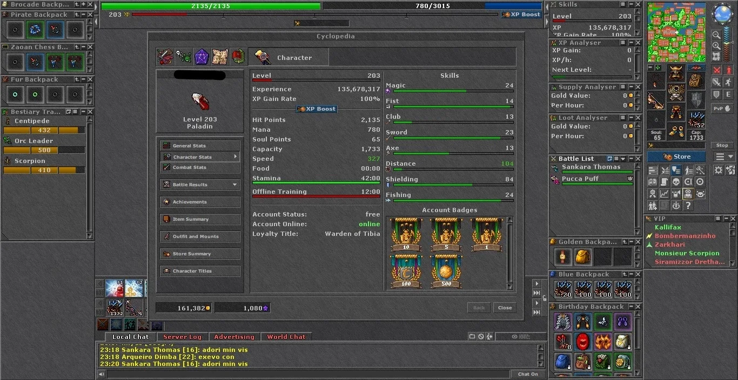738x380 pixels.
Task: Switch to Server Log tab
Action: pyautogui.click(x=182, y=337)
